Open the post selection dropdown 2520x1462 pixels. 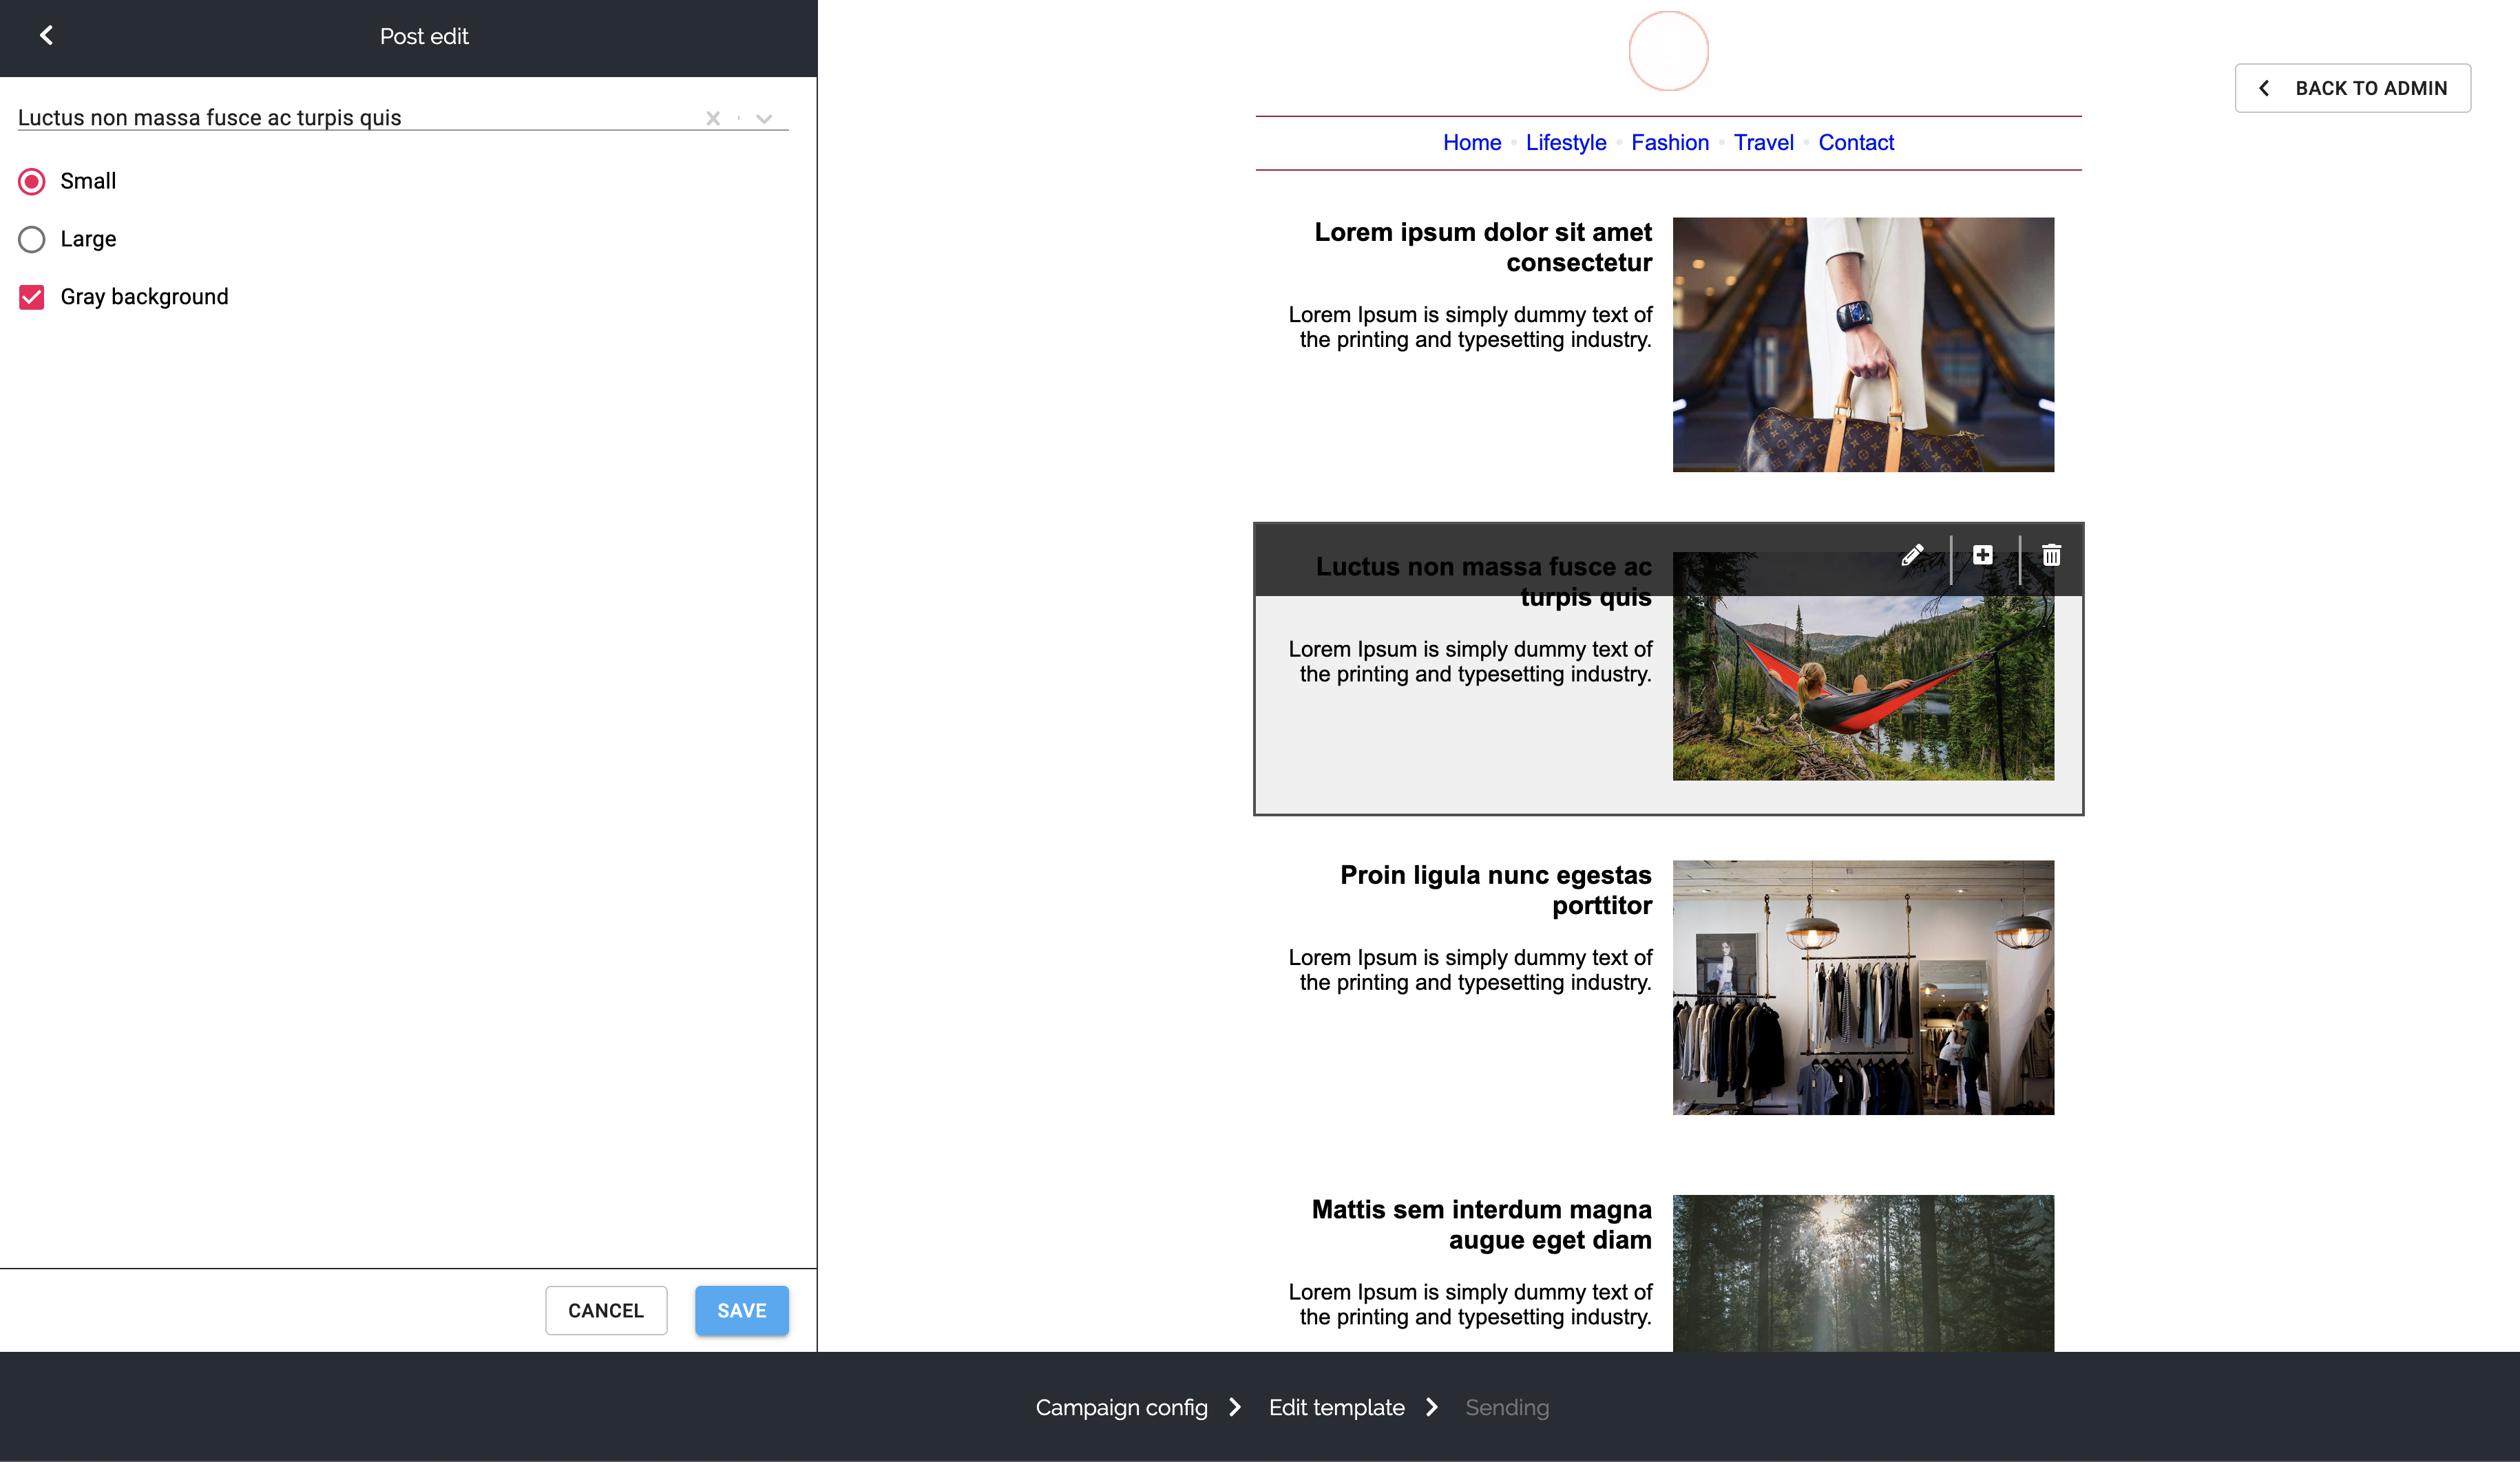click(x=764, y=118)
